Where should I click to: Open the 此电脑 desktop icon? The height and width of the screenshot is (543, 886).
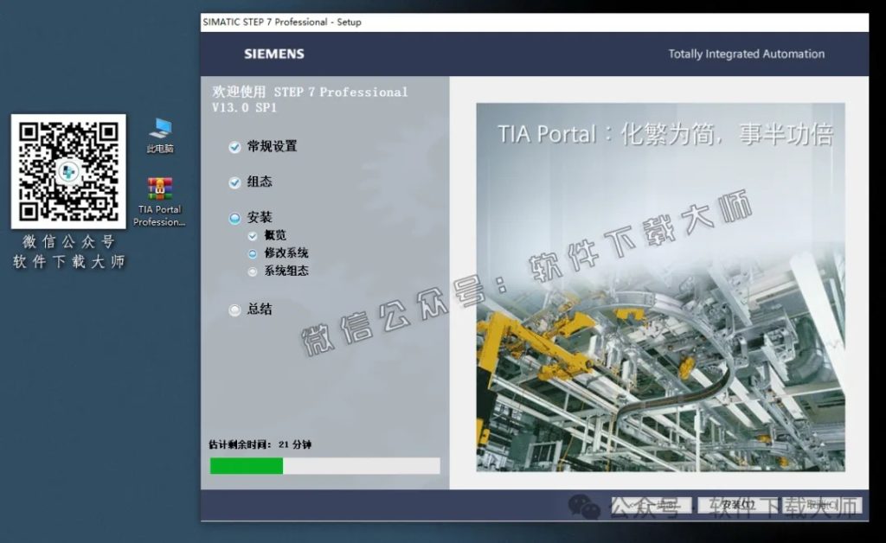[159, 130]
